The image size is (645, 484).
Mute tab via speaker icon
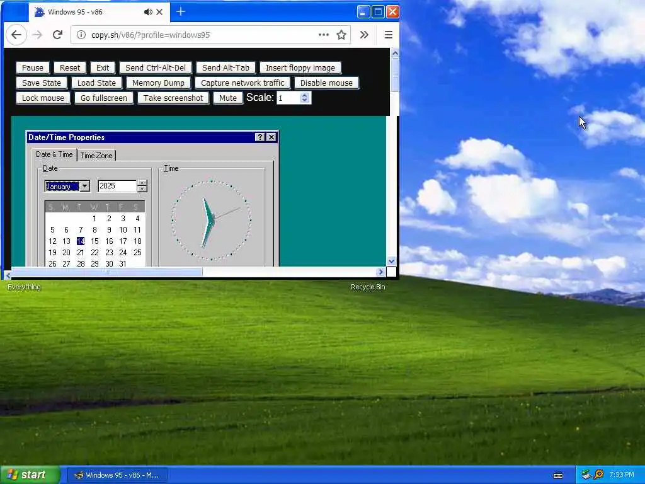148,12
